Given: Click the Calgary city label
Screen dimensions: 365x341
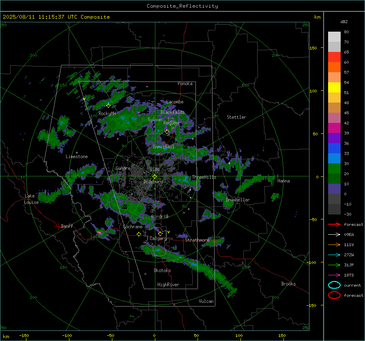Looking at the screenshot, I should point(158,238).
